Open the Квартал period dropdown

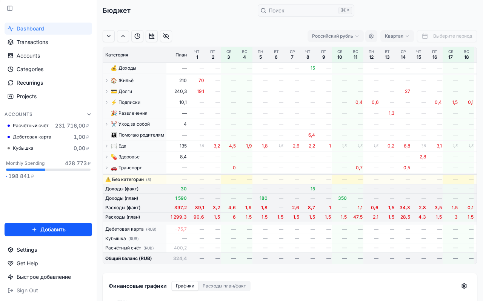[x=397, y=36]
